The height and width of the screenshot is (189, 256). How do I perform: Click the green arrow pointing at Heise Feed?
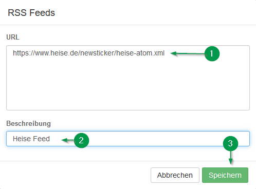pyautogui.click(x=68, y=140)
